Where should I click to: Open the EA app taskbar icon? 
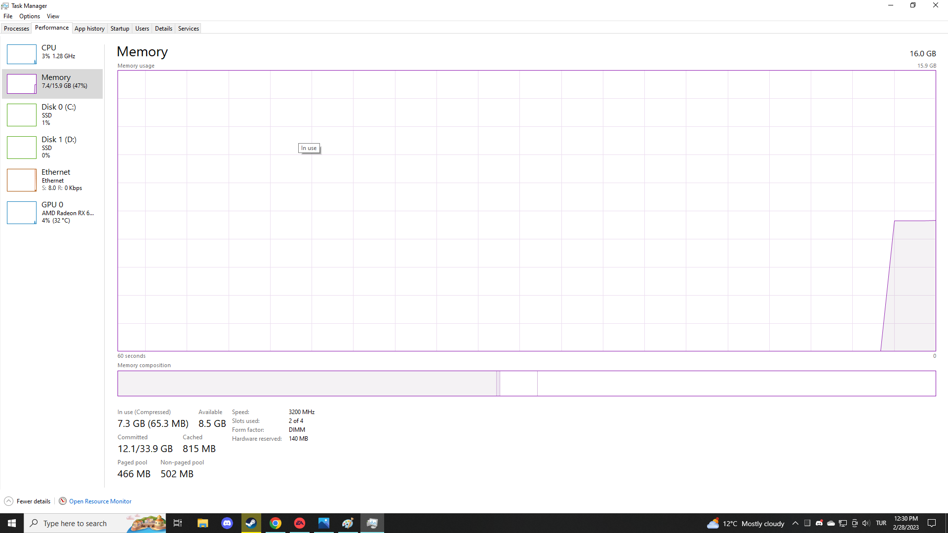click(x=300, y=523)
